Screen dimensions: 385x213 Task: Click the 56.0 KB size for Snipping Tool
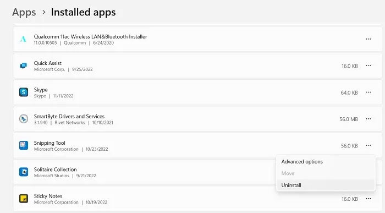tap(349, 146)
